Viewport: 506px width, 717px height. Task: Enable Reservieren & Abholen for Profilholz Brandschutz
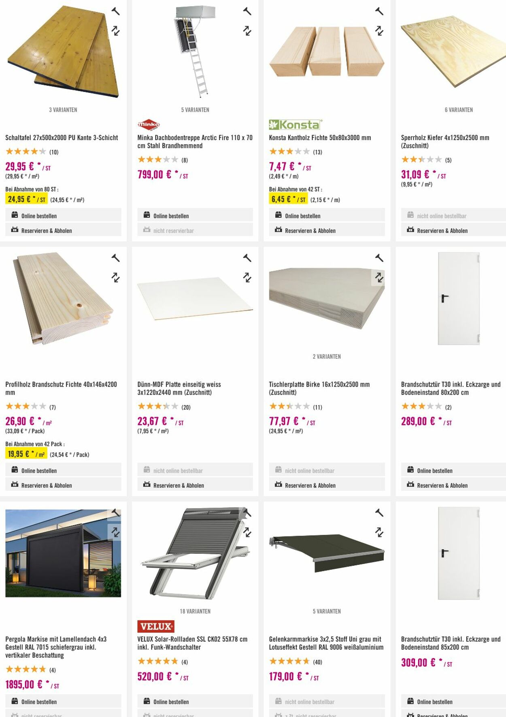click(x=47, y=485)
